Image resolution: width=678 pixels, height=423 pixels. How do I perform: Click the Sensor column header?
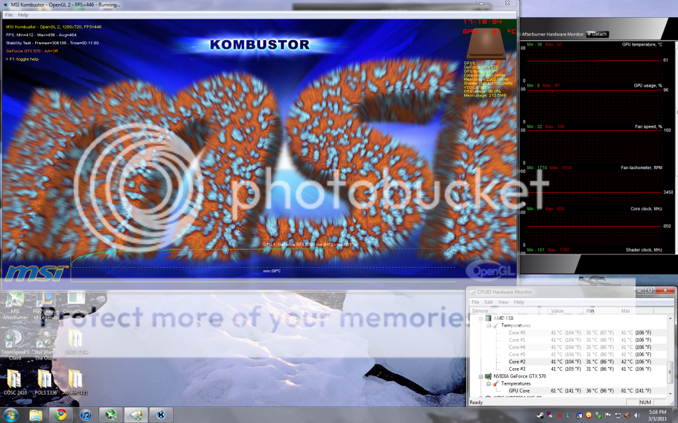click(508, 311)
